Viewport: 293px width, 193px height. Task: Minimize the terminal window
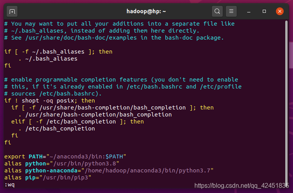(248, 11)
